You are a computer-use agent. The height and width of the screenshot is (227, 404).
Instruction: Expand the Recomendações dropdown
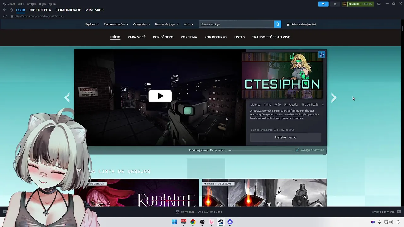[116, 24]
